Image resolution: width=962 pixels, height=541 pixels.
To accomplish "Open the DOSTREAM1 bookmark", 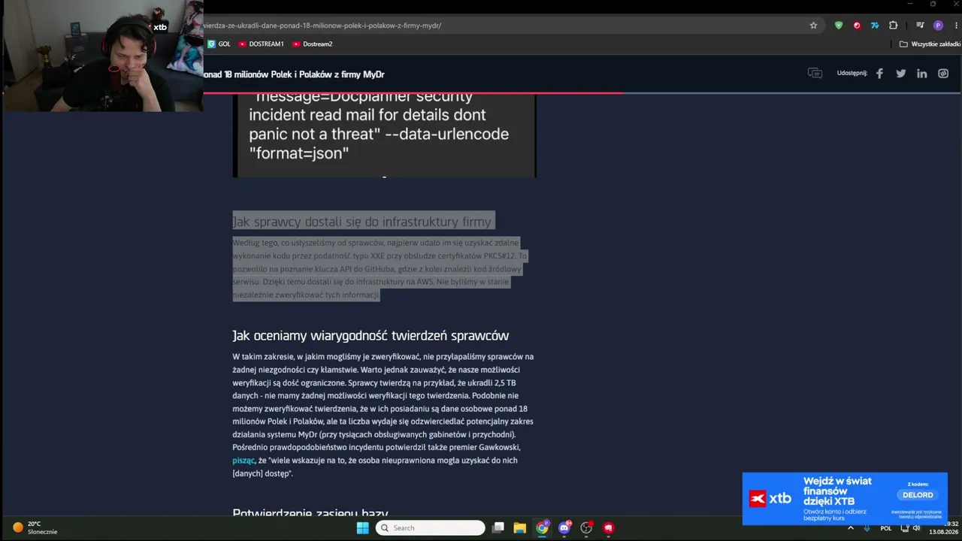I will point(261,44).
